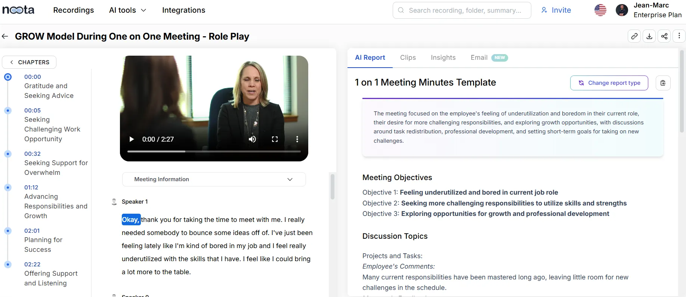Open the Recordings menu
Screen dimensions: 686x297
click(74, 10)
